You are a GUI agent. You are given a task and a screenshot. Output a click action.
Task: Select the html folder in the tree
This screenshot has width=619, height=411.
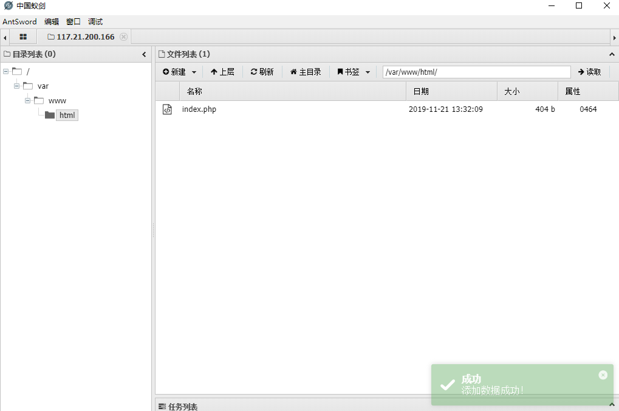point(67,115)
